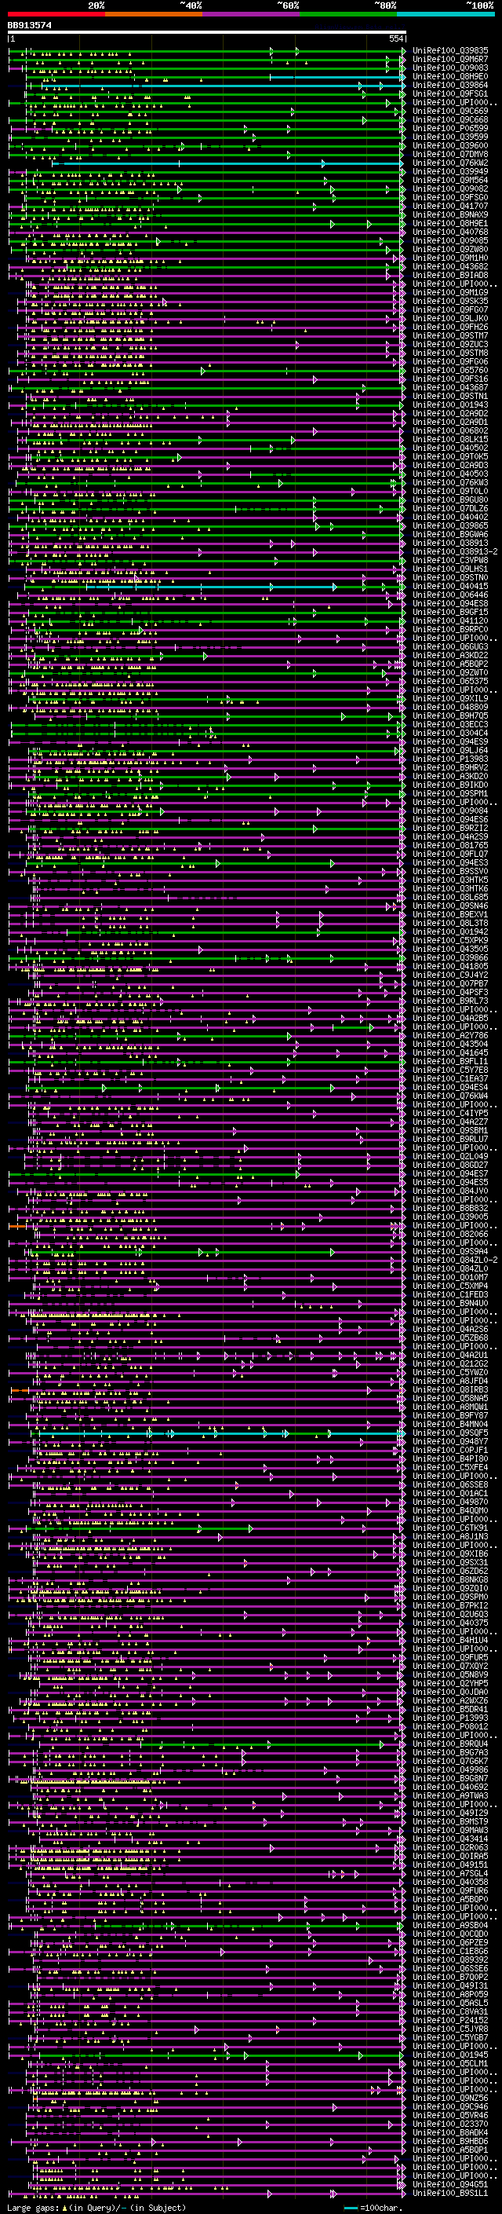Click the red 20% identity legend bar
The image size is (502, 2214).
56,14
